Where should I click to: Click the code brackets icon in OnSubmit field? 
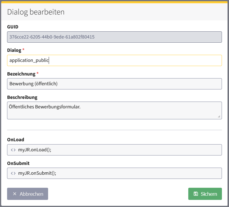coord(13,174)
